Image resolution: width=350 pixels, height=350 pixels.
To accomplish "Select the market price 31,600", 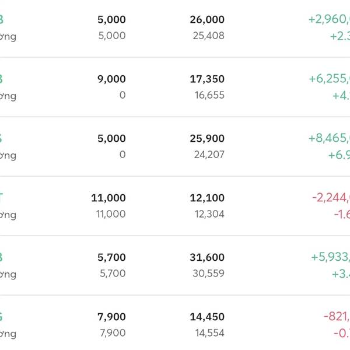I will pyautogui.click(x=207, y=258).
